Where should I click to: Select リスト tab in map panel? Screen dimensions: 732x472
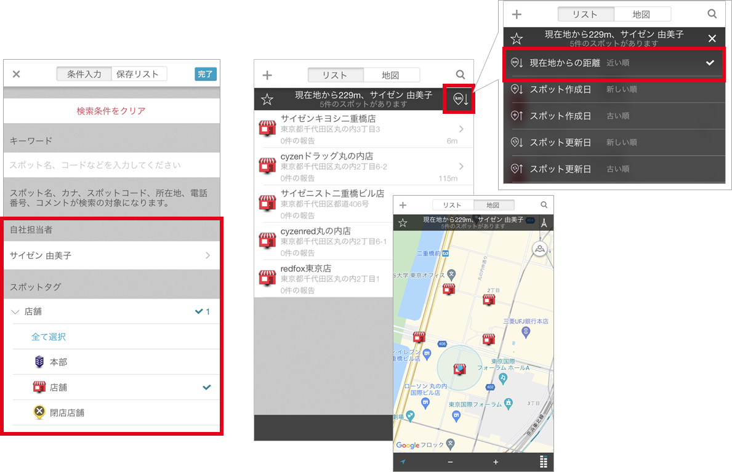coord(452,205)
